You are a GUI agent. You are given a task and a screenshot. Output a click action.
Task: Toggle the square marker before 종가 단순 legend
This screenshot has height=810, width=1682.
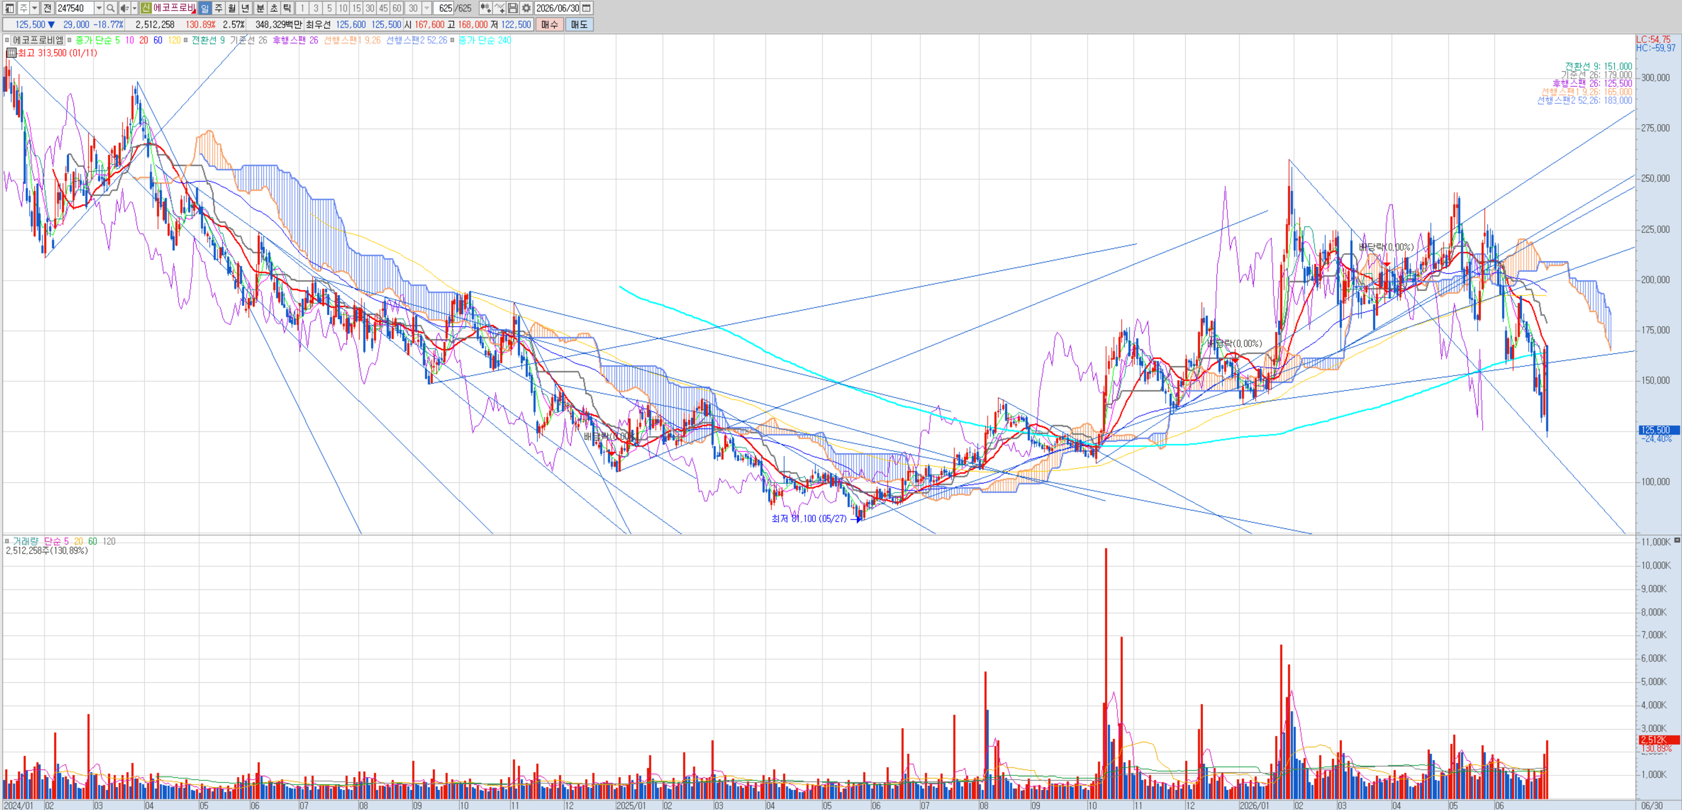click(69, 41)
